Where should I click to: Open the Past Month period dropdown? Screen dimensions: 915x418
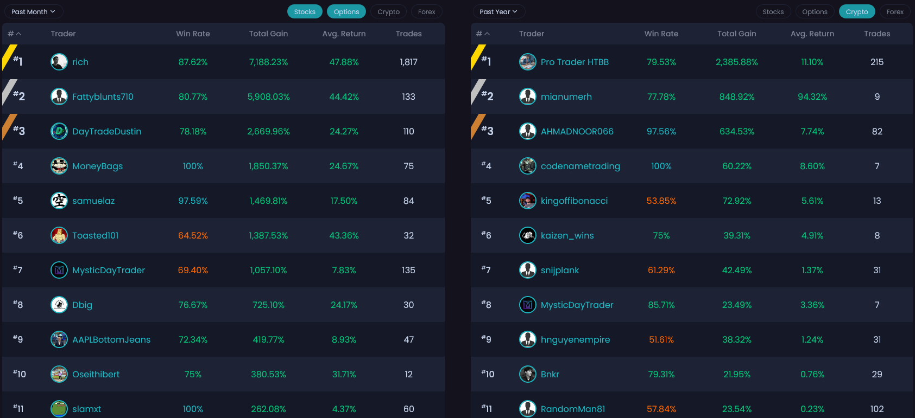33,12
